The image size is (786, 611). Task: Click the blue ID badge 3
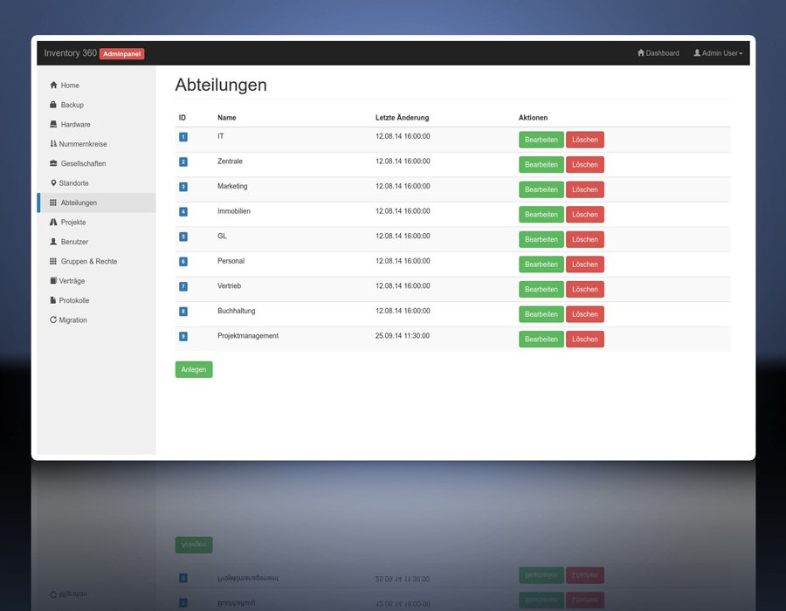(x=183, y=187)
